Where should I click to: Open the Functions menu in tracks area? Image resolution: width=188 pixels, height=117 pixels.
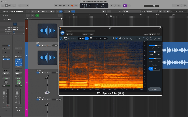[42, 11]
